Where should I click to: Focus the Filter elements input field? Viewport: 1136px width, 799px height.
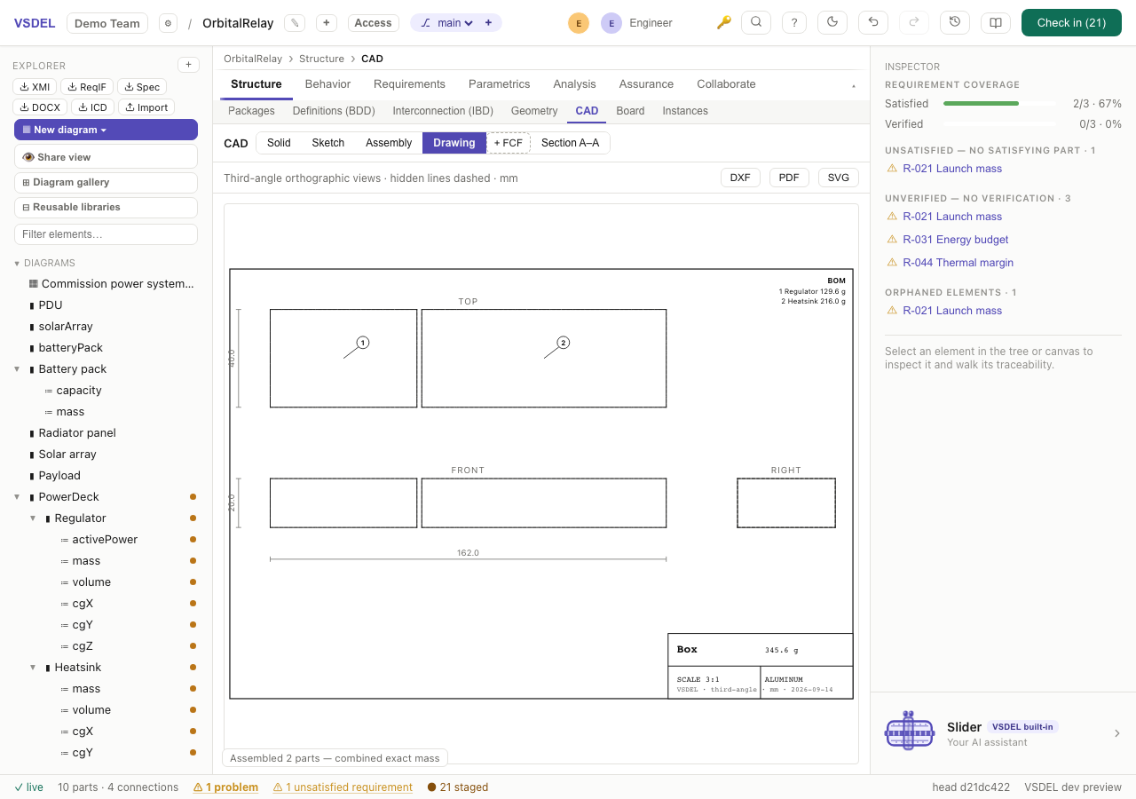pyautogui.click(x=106, y=234)
